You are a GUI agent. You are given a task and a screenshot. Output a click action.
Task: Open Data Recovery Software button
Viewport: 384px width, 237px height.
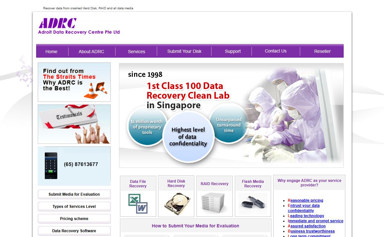tap(74, 231)
